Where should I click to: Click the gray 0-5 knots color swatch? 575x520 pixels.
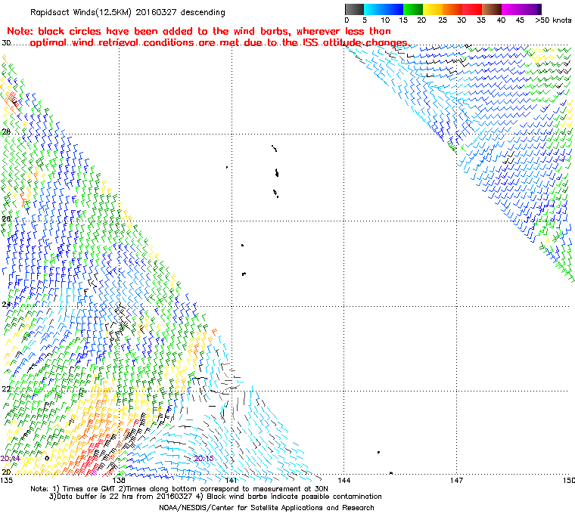point(354,10)
